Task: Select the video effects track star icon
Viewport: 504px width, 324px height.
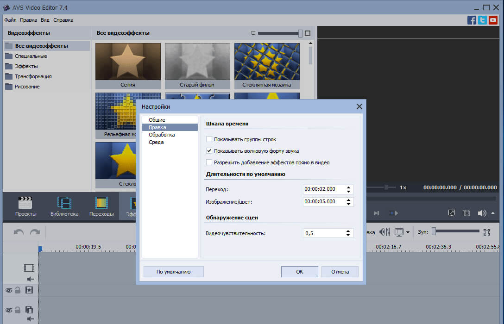Action: pos(29,290)
